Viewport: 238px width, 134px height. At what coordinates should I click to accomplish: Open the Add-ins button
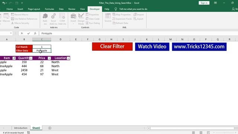[x=45, y=19]
